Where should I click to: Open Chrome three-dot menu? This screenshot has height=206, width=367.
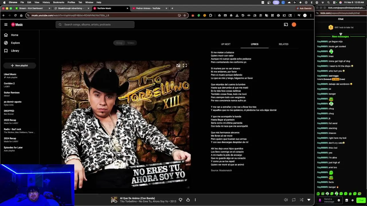tap(311, 15)
